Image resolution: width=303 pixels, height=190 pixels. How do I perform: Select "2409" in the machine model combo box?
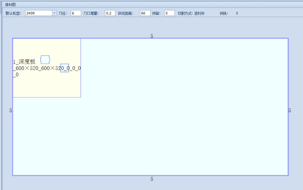click(38, 13)
